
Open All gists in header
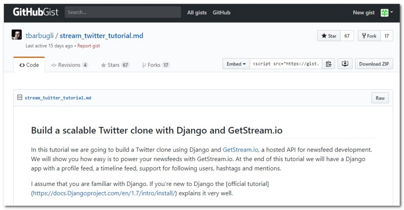pos(197,12)
